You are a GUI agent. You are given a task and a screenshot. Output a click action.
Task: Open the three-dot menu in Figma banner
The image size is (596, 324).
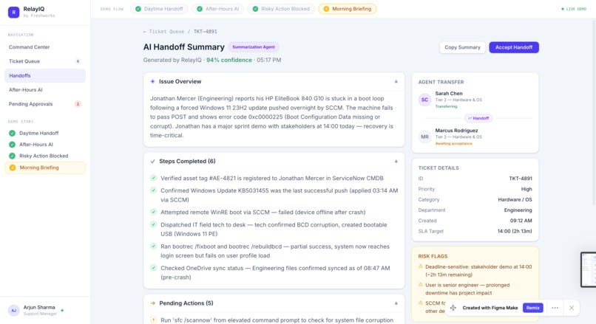(555, 308)
